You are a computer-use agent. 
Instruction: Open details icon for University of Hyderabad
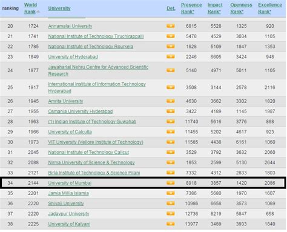tap(171, 56)
